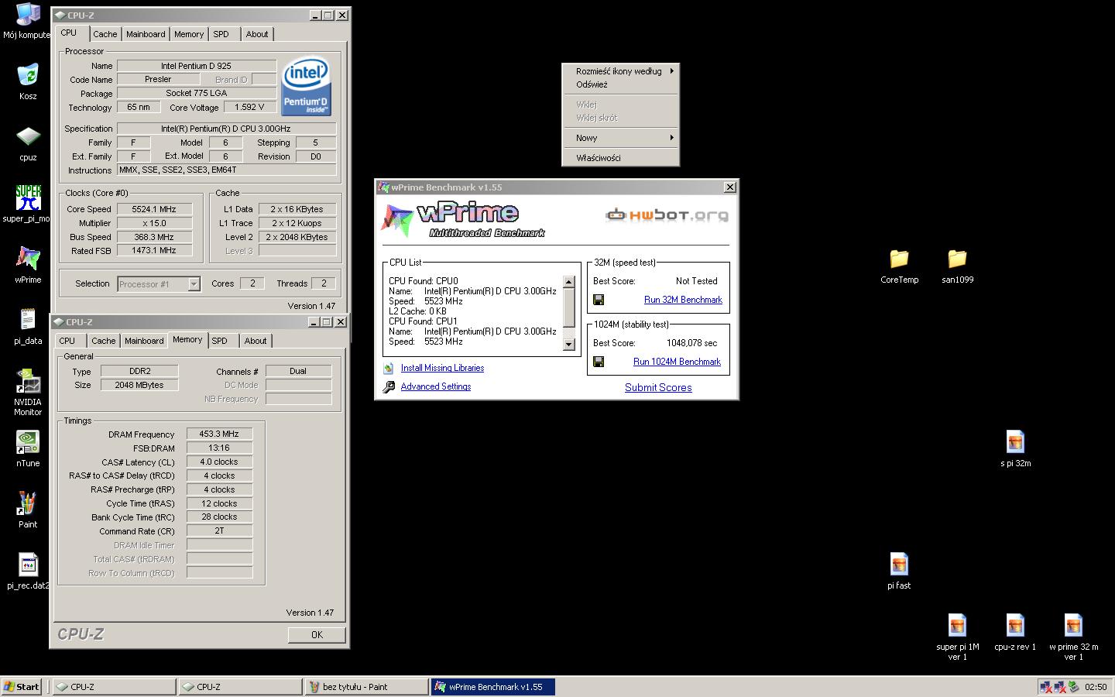Click CPU List scrollbar up arrow

coord(569,282)
